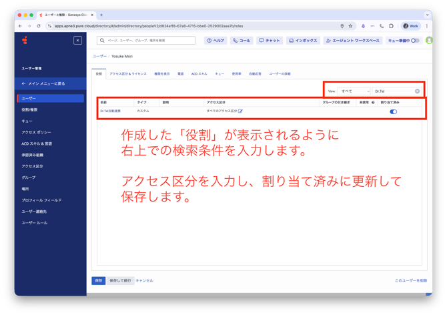Click the magnifier icon in the search box

pyautogui.click(x=102, y=41)
